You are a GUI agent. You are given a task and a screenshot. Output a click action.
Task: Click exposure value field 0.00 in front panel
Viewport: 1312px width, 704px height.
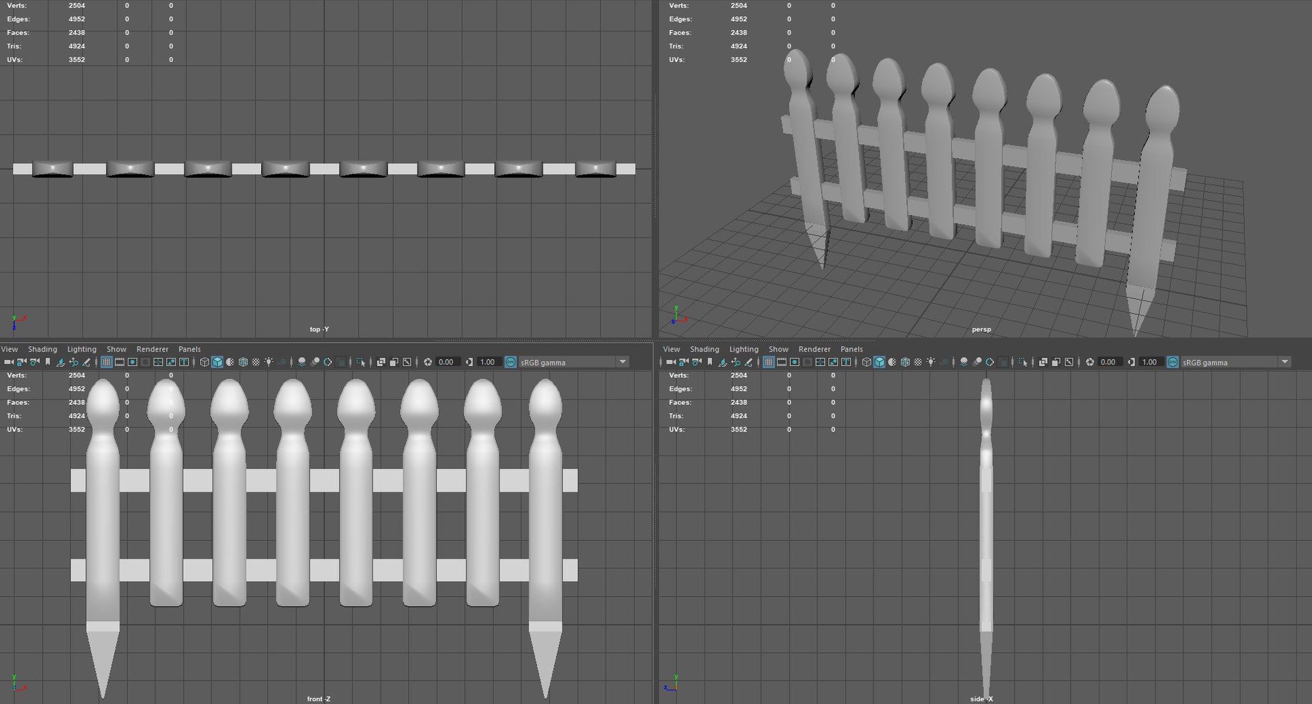pyautogui.click(x=448, y=362)
